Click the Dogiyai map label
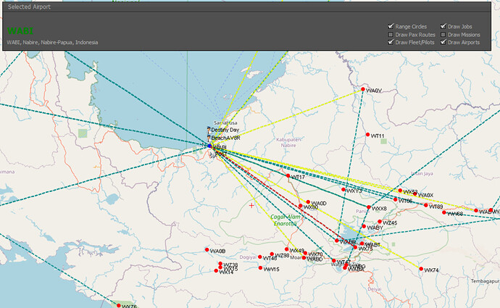 248,257
